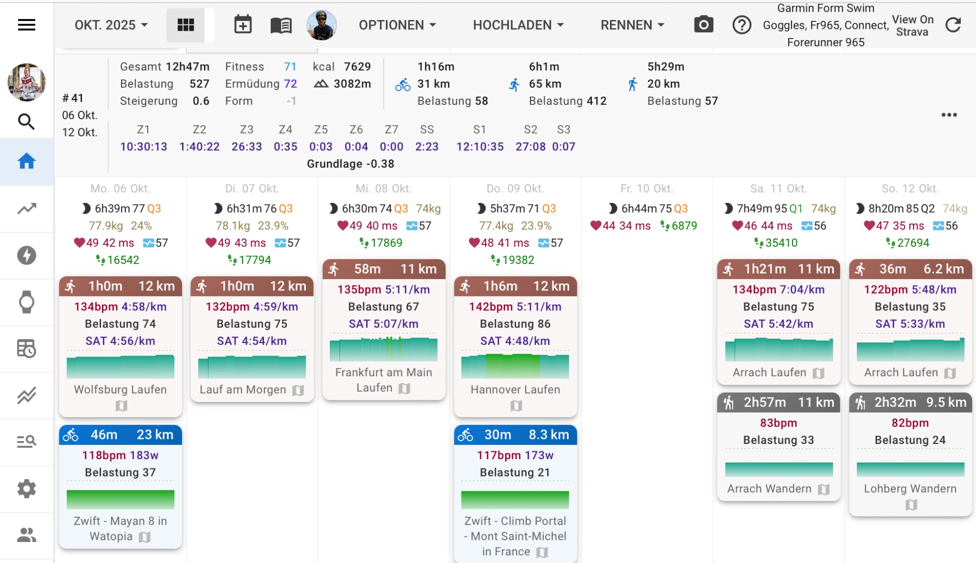Image resolution: width=976 pixels, height=563 pixels.
Task: Open the book library icon
Action: point(281,25)
